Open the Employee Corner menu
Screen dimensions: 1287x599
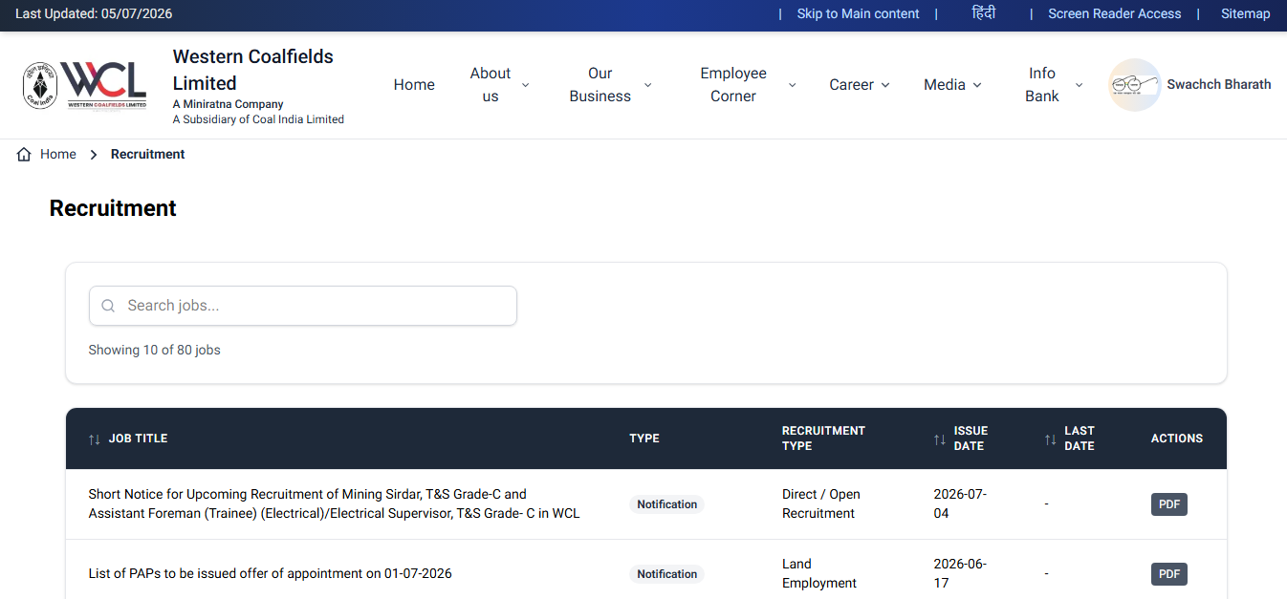[x=733, y=85]
